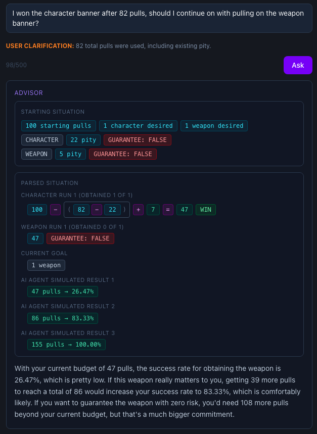Click GUARANTEE: FALSE chip under Weapon Run 1
Image resolution: width=317 pixels, height=434 pixels.
pos(80,238)
